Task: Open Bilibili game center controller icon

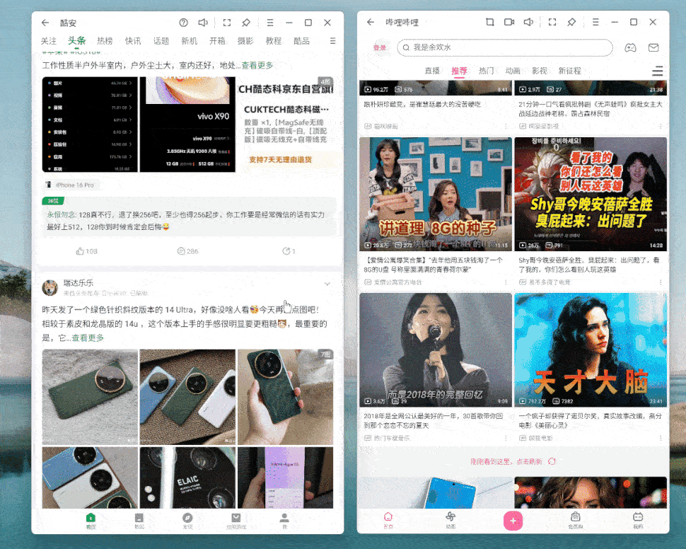Action: [629, 47]
